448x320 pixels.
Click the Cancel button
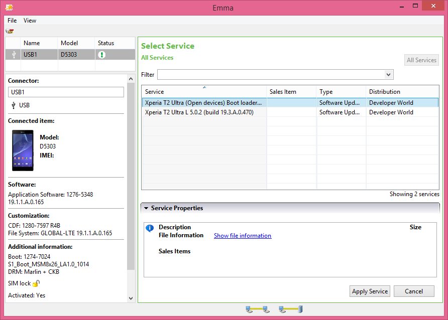414,291
